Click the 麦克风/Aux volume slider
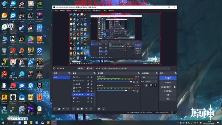This screenshot has width=222, height=125. [x=114, y=82]
